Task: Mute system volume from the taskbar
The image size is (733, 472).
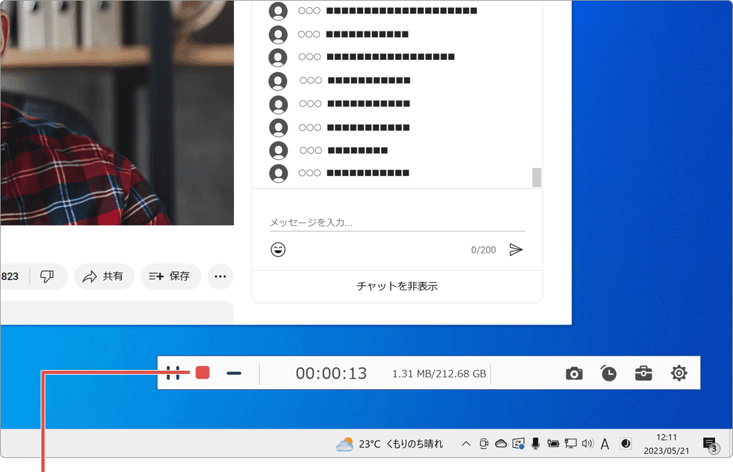Action: [x=588, y=443]
